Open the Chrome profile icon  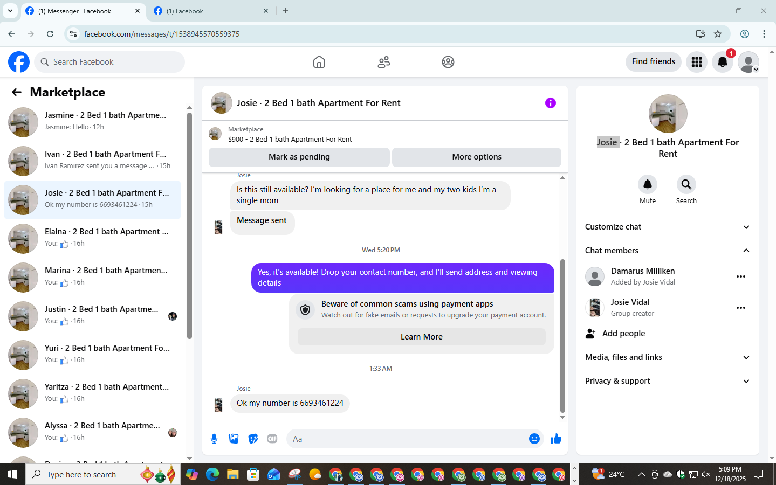point(745,34)
